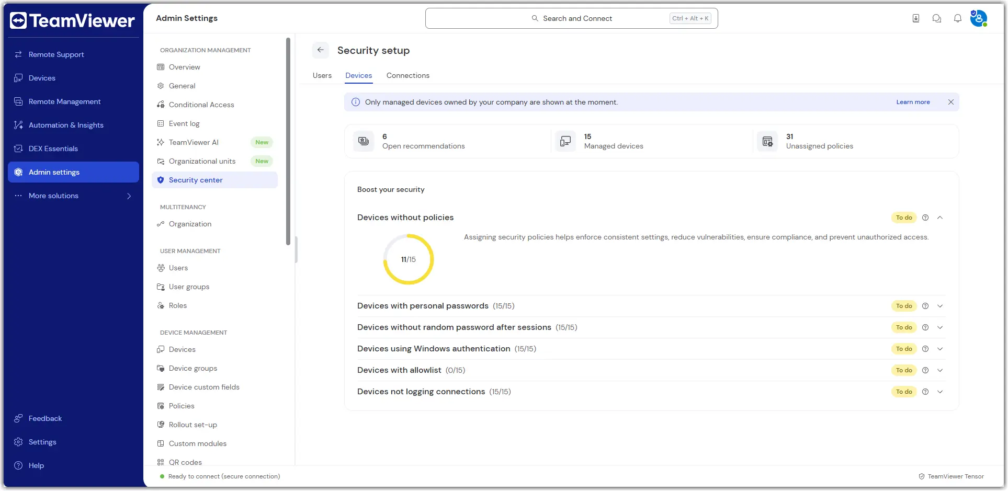Click the TeamViewer logo
This screenshot has width=1008, height=491.
pyautogui.click(x=72, y=20)
